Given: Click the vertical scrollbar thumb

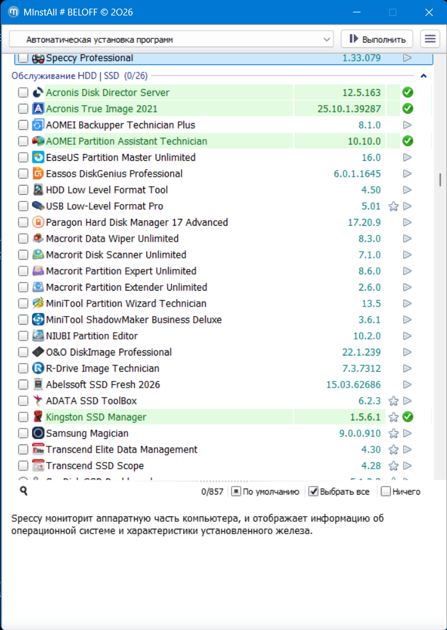Looking at the screenshot, I should click(x=440, y=179).
